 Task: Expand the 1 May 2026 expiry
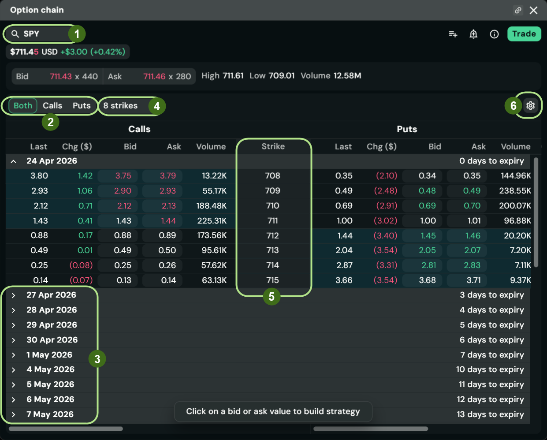14,355
